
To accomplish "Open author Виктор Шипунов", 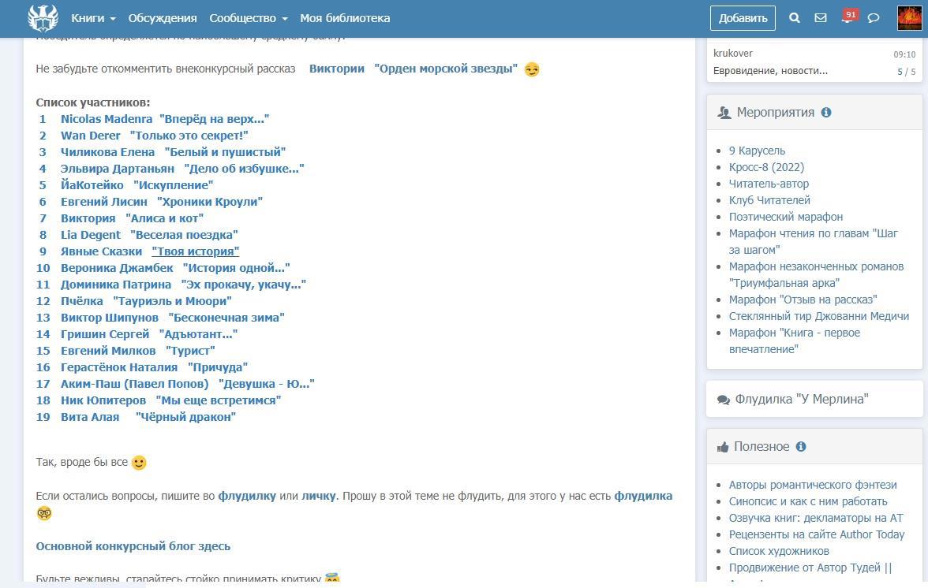I will click(110, 318).
